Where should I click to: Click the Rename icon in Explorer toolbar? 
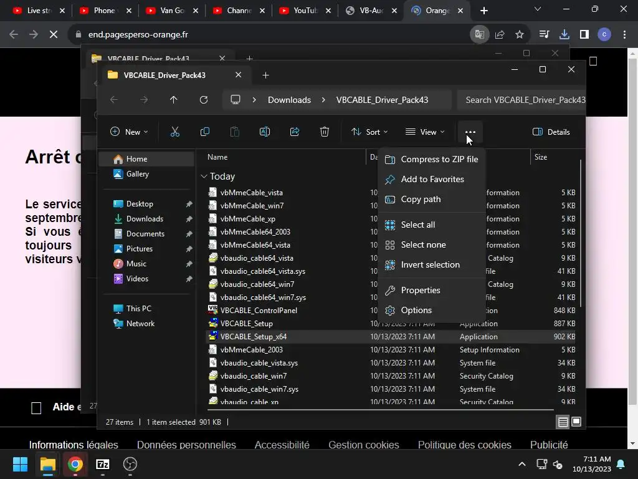[264, 132]
